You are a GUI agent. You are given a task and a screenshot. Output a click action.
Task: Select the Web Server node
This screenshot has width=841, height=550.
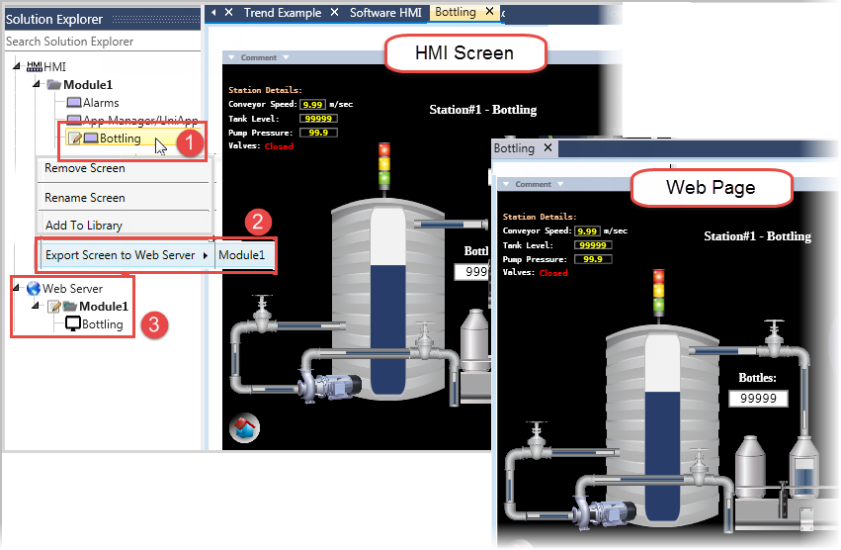(x=72, y=289)
